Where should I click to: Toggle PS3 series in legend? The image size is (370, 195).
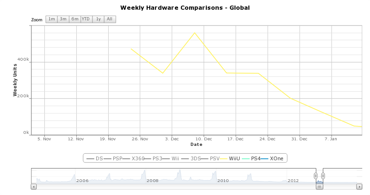[153, 158]
